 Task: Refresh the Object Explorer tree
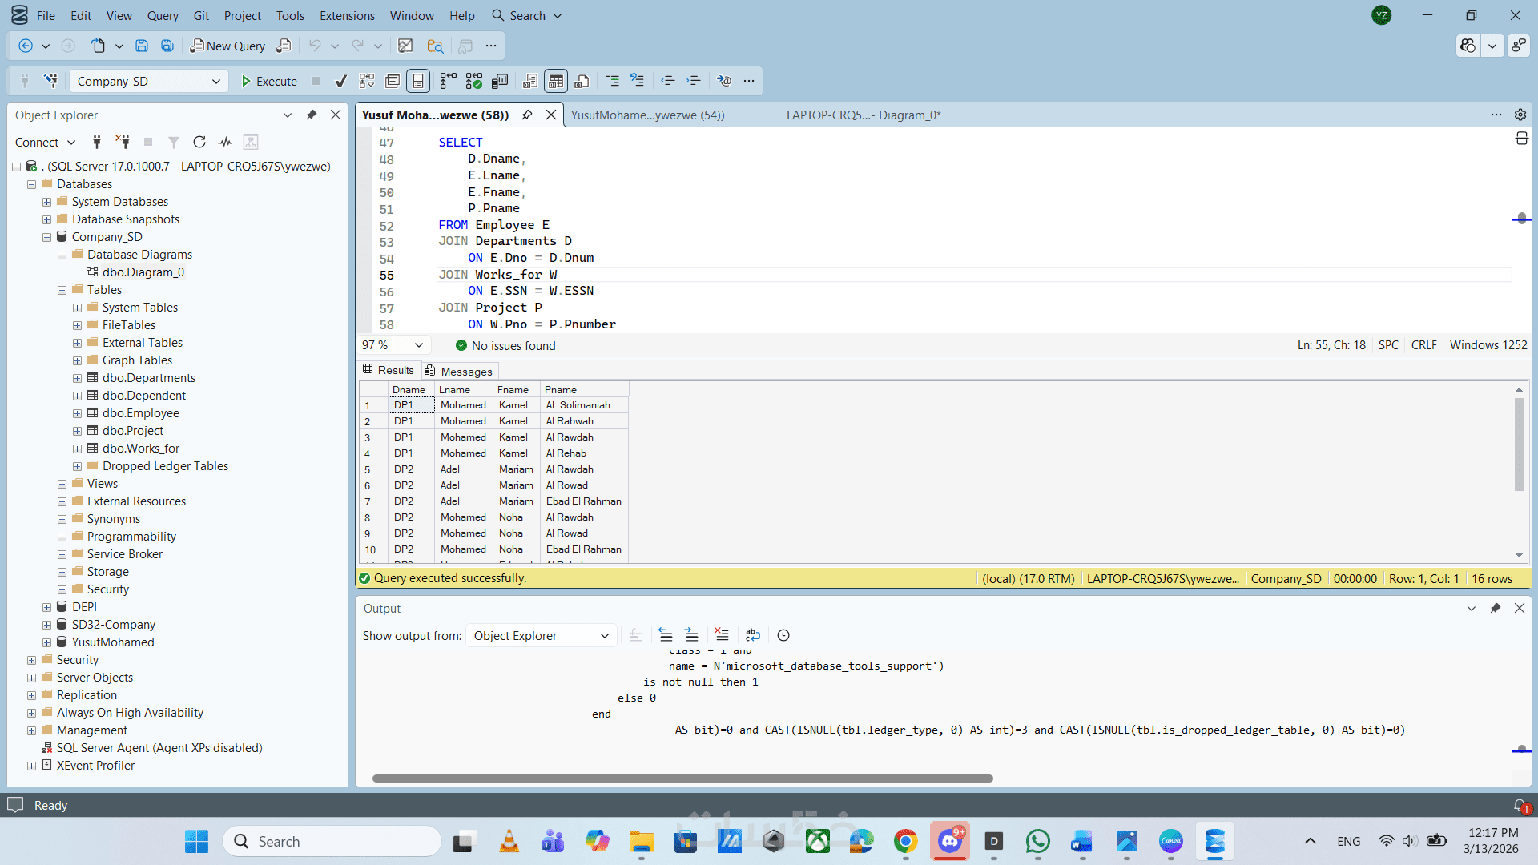coord(199,142)
